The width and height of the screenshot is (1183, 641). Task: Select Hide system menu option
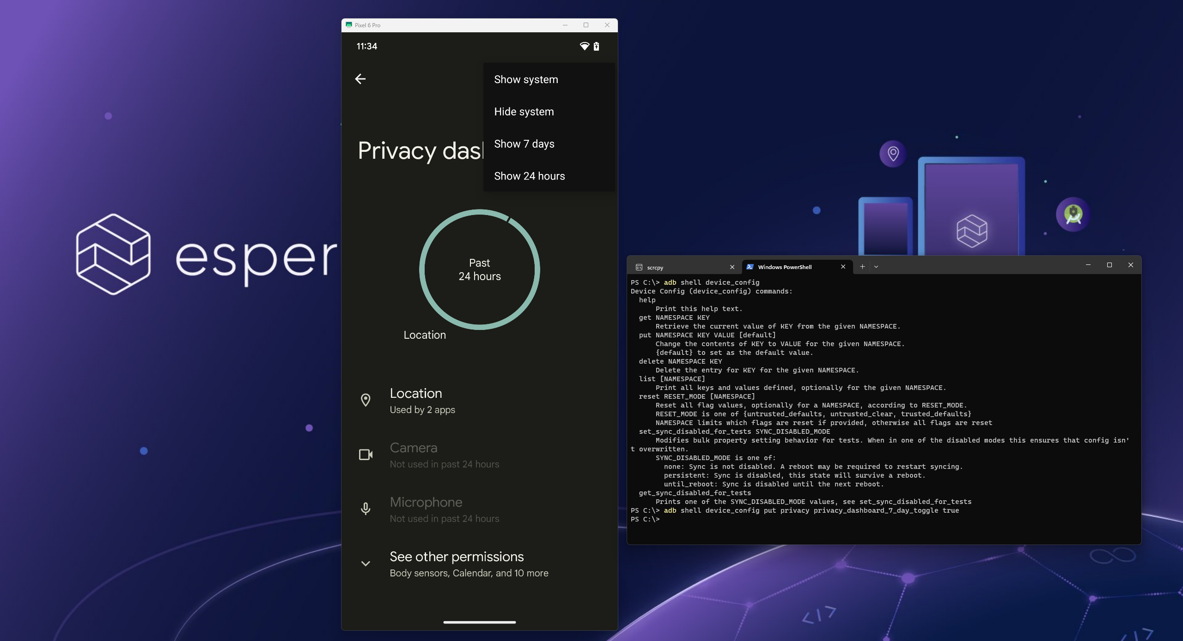[x=524, y=112]
